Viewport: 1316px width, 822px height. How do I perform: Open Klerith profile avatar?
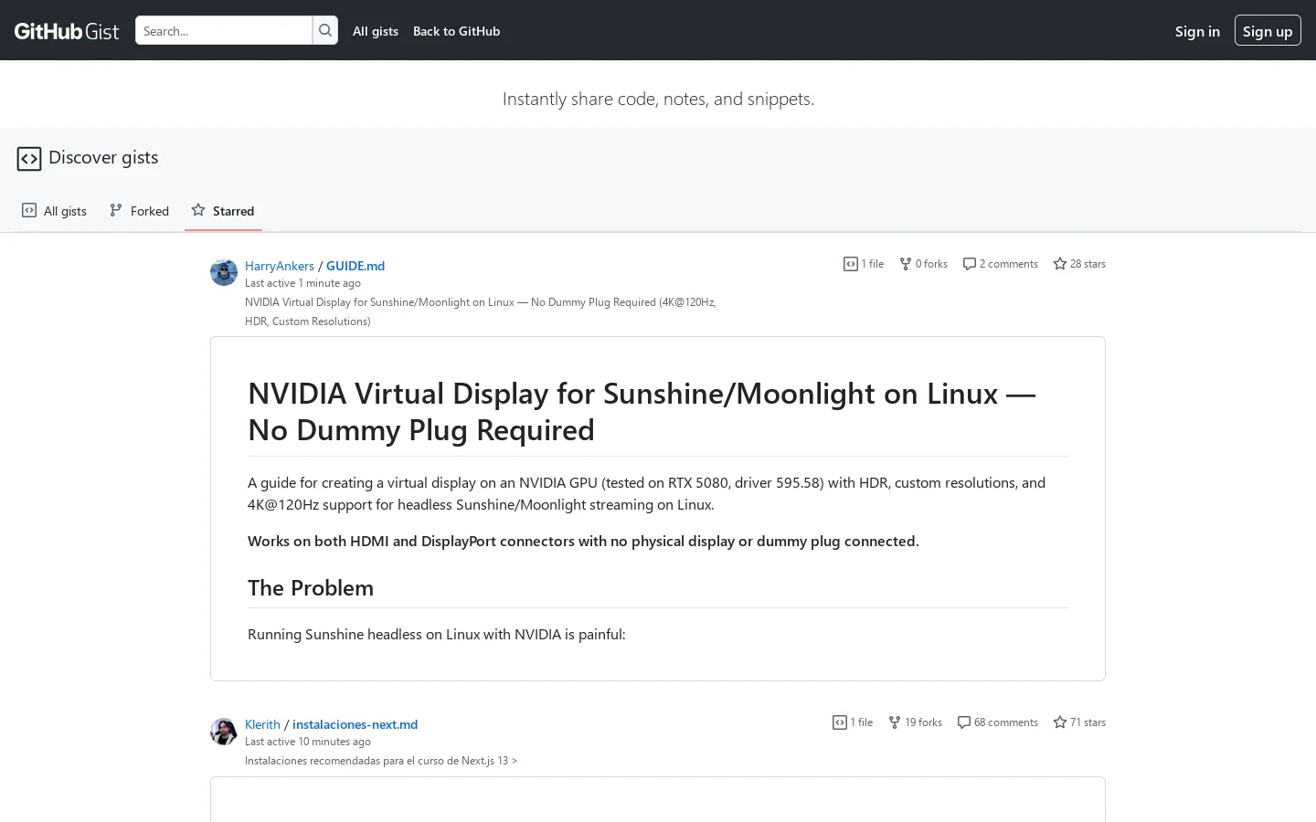pos(224,731)
